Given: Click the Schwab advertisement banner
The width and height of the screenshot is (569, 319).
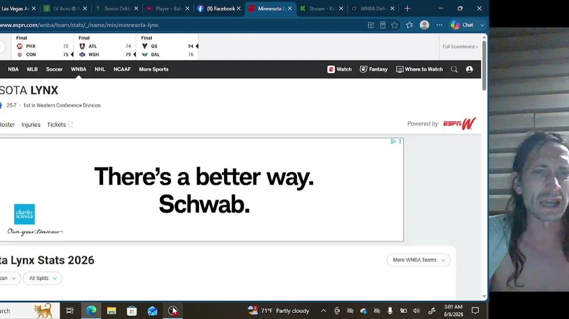Looking at the screenshot, I should pos(202,190).
